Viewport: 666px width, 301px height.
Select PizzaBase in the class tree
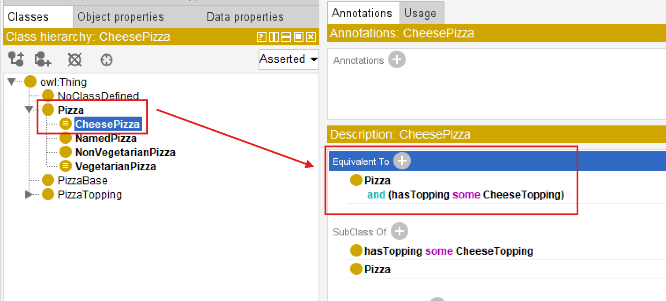point(83,180)
